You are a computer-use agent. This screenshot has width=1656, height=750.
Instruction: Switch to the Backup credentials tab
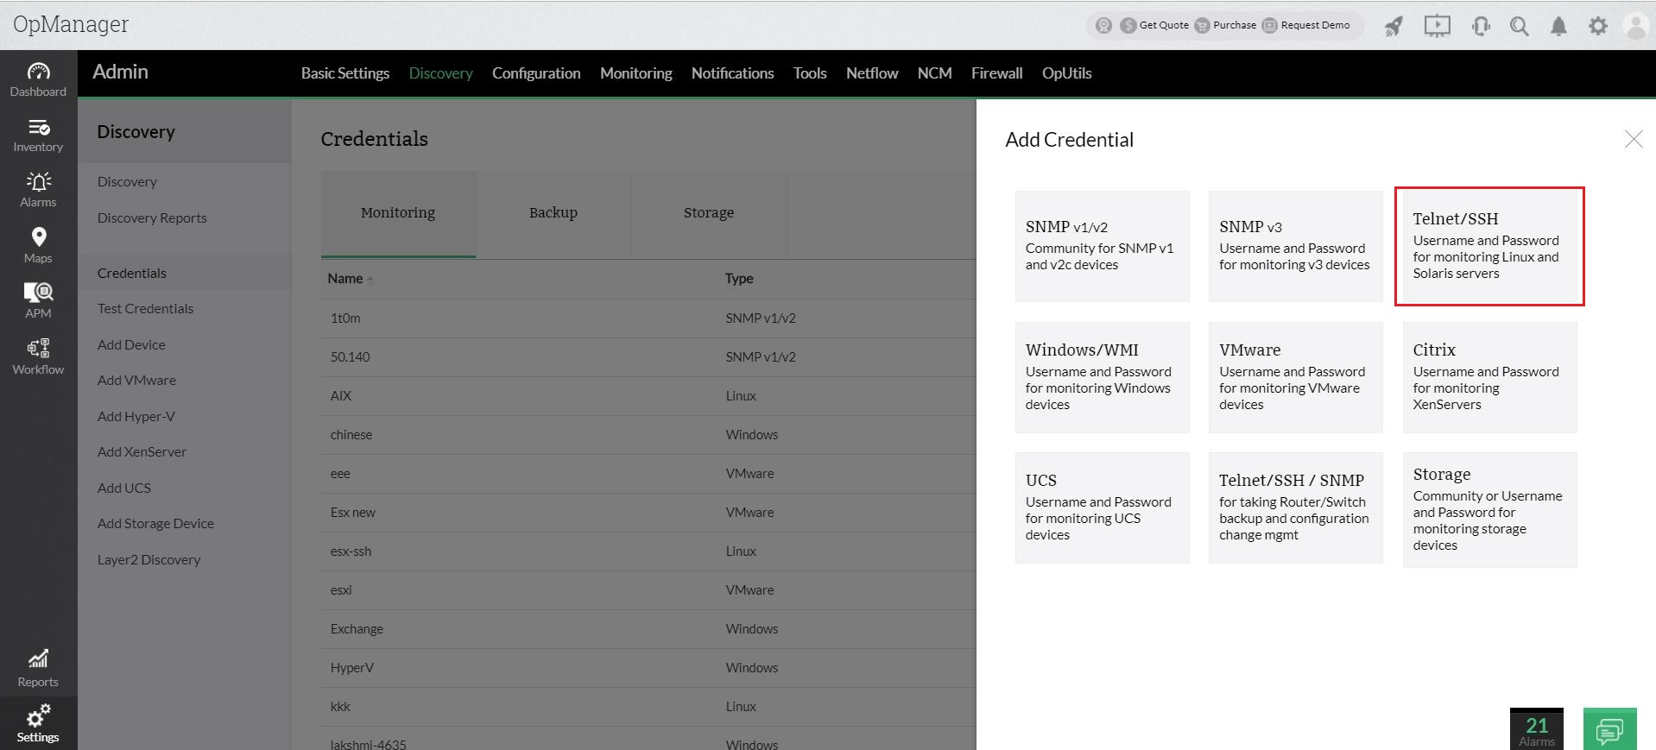tap(553, 213)
